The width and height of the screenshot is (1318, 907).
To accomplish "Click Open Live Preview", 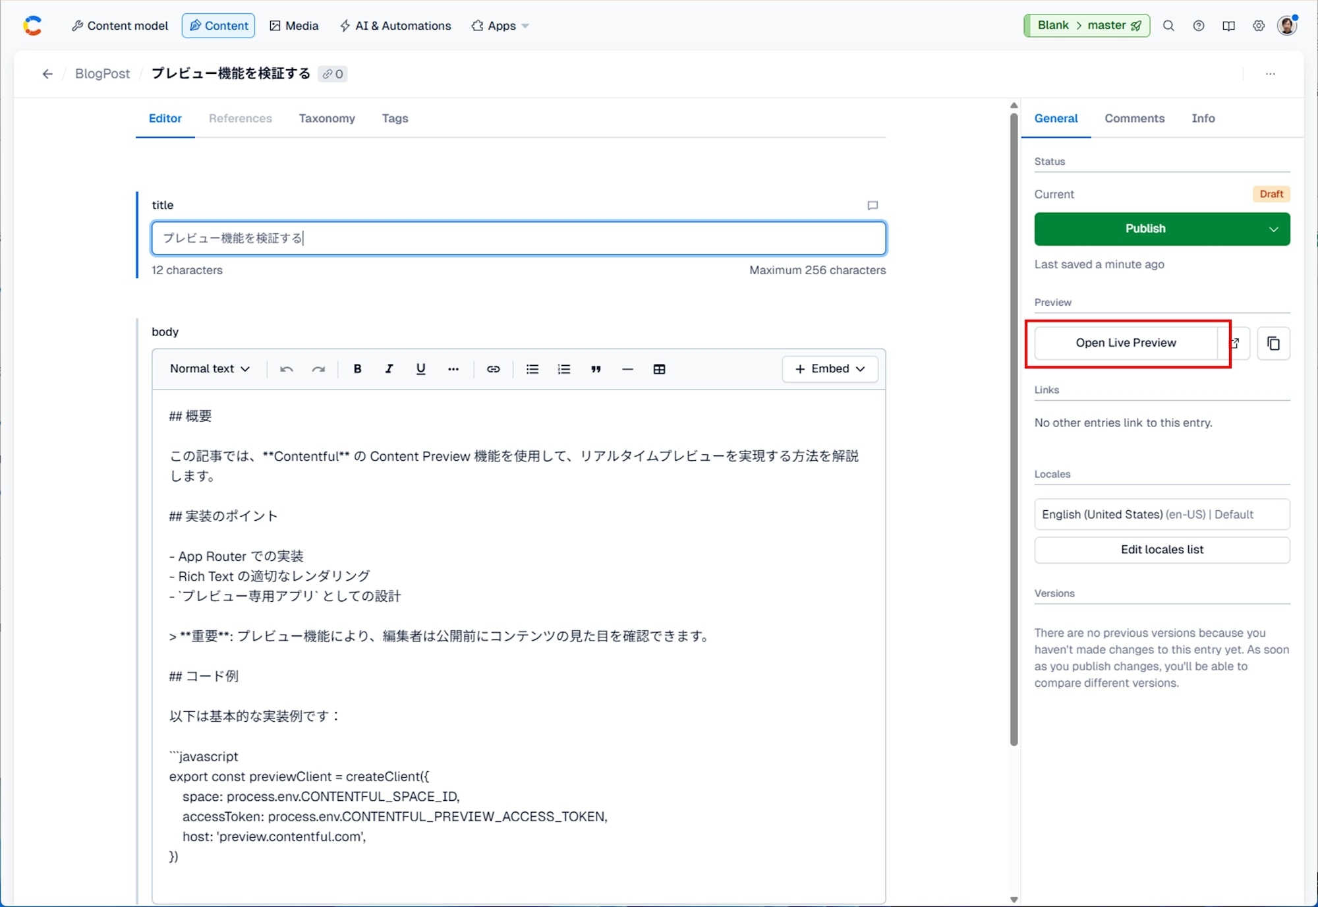I will [x=1126, y=343].
